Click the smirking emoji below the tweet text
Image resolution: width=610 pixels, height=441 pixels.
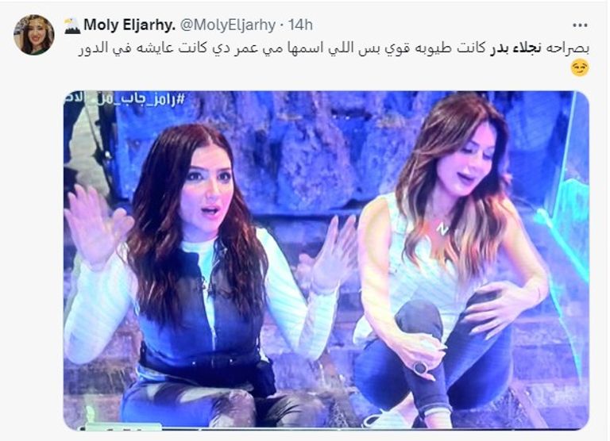(580, 68)
